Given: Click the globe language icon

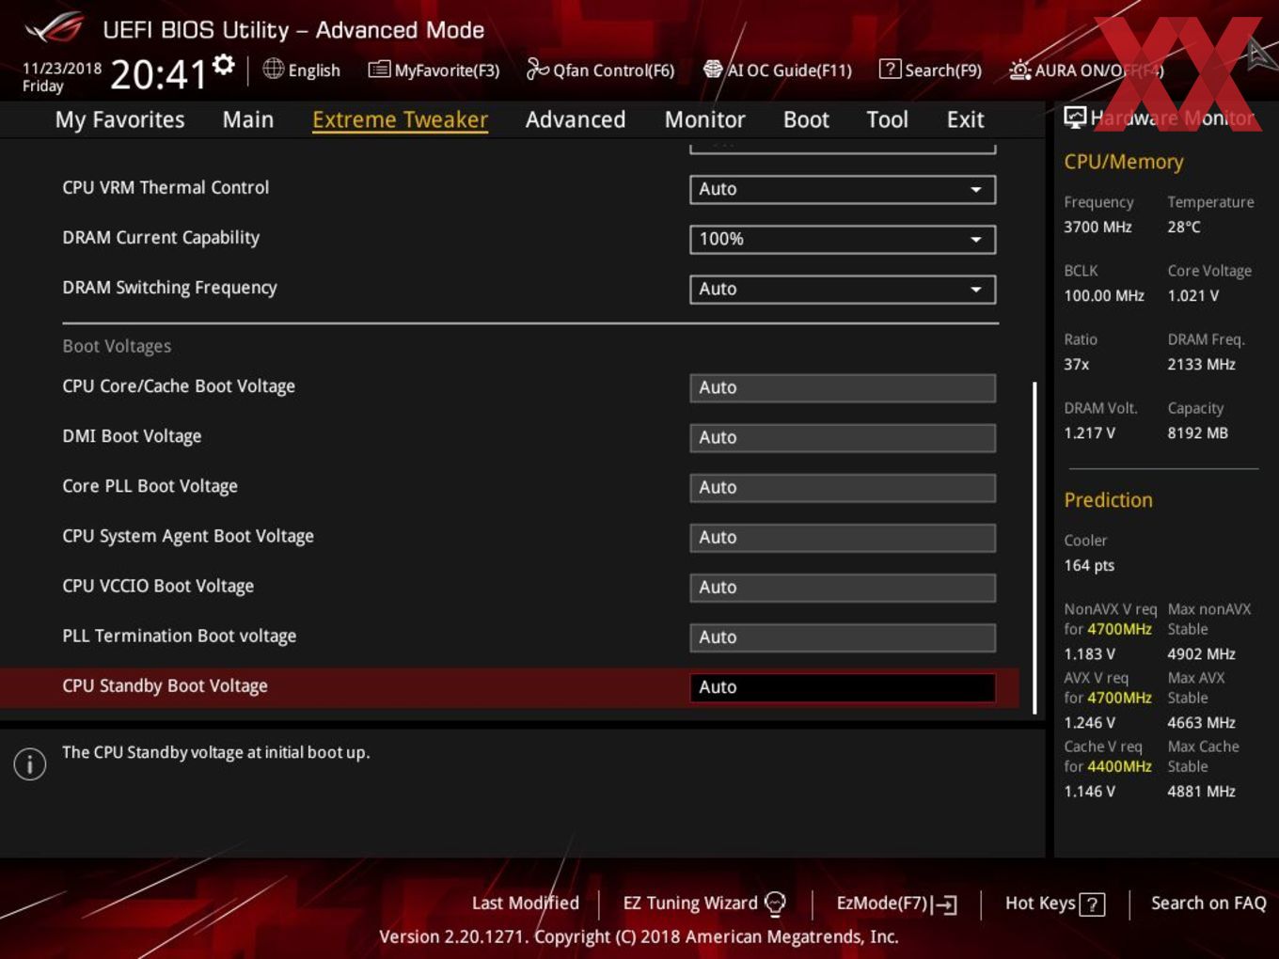Looking at the screenshot, I should point(274,69).
